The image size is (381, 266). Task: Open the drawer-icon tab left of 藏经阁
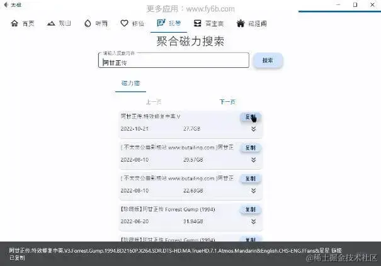point(208,23)
